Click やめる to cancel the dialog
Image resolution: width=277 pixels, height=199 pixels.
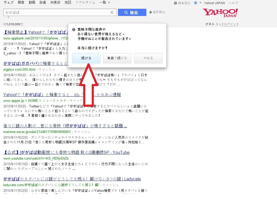click(148, 58)
